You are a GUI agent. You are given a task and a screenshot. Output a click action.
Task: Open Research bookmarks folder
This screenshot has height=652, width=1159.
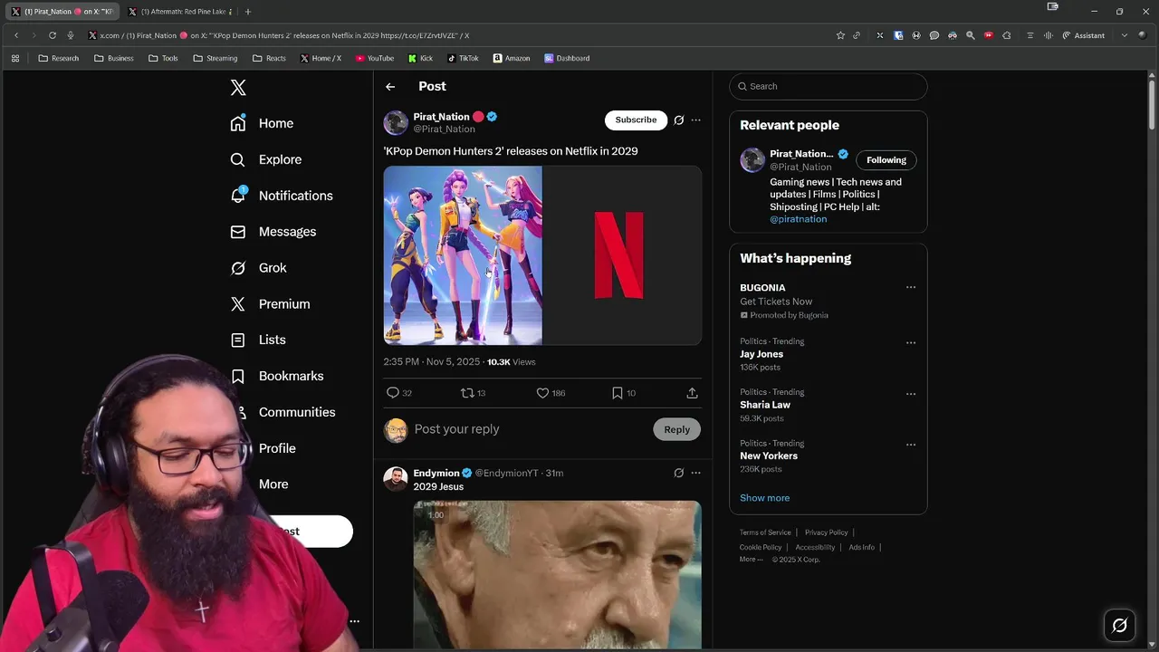pyautogui.click(x=58, y=58)
